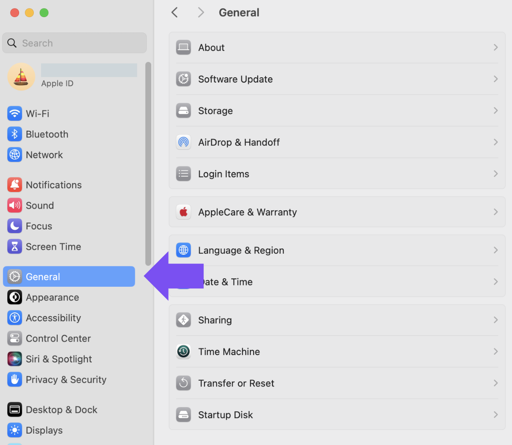Click the Time Machine clock icon

[184, 352]
